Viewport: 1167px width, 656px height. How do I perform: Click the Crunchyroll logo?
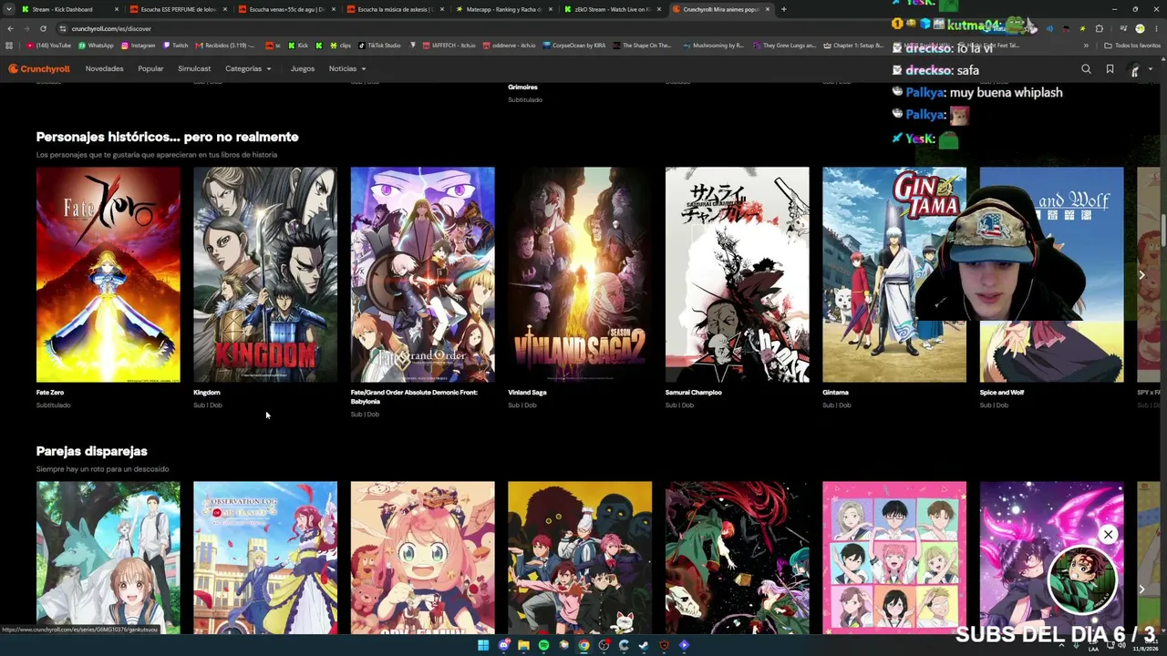coord(39,68)
